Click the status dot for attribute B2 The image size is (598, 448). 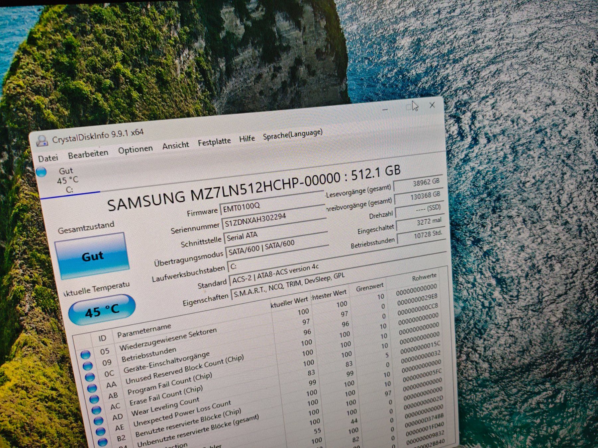click(102, 442)
